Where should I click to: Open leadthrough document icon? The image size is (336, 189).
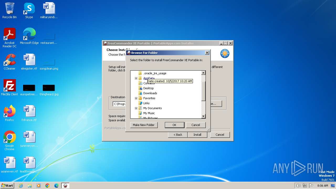[29, 165]
